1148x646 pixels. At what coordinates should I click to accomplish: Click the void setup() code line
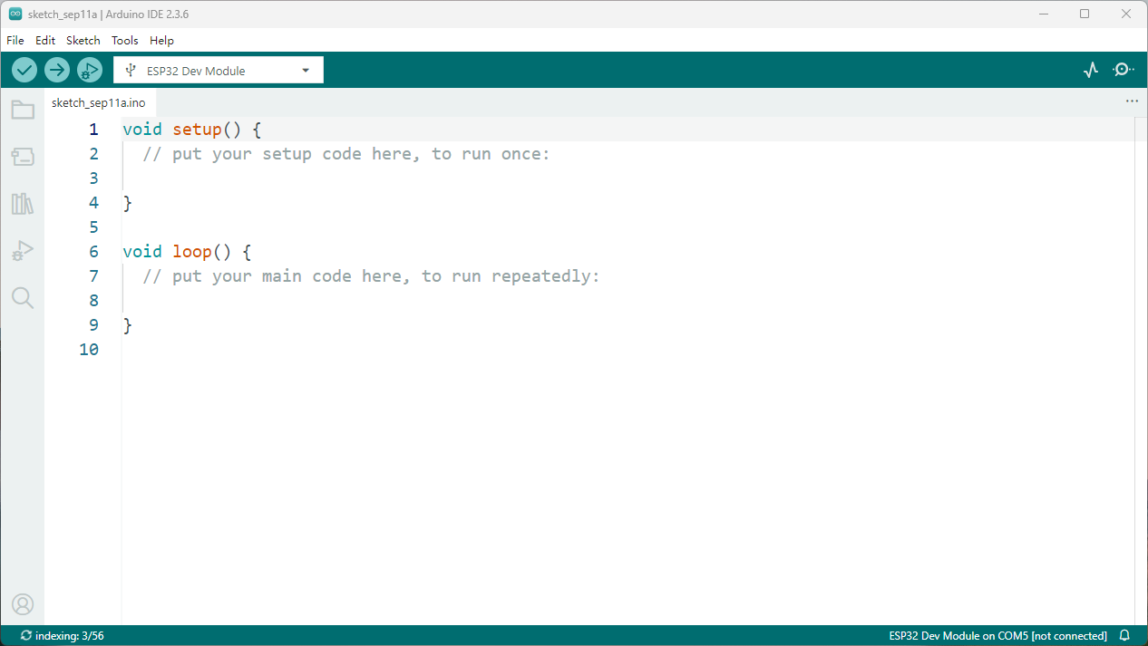pos(192,130)
